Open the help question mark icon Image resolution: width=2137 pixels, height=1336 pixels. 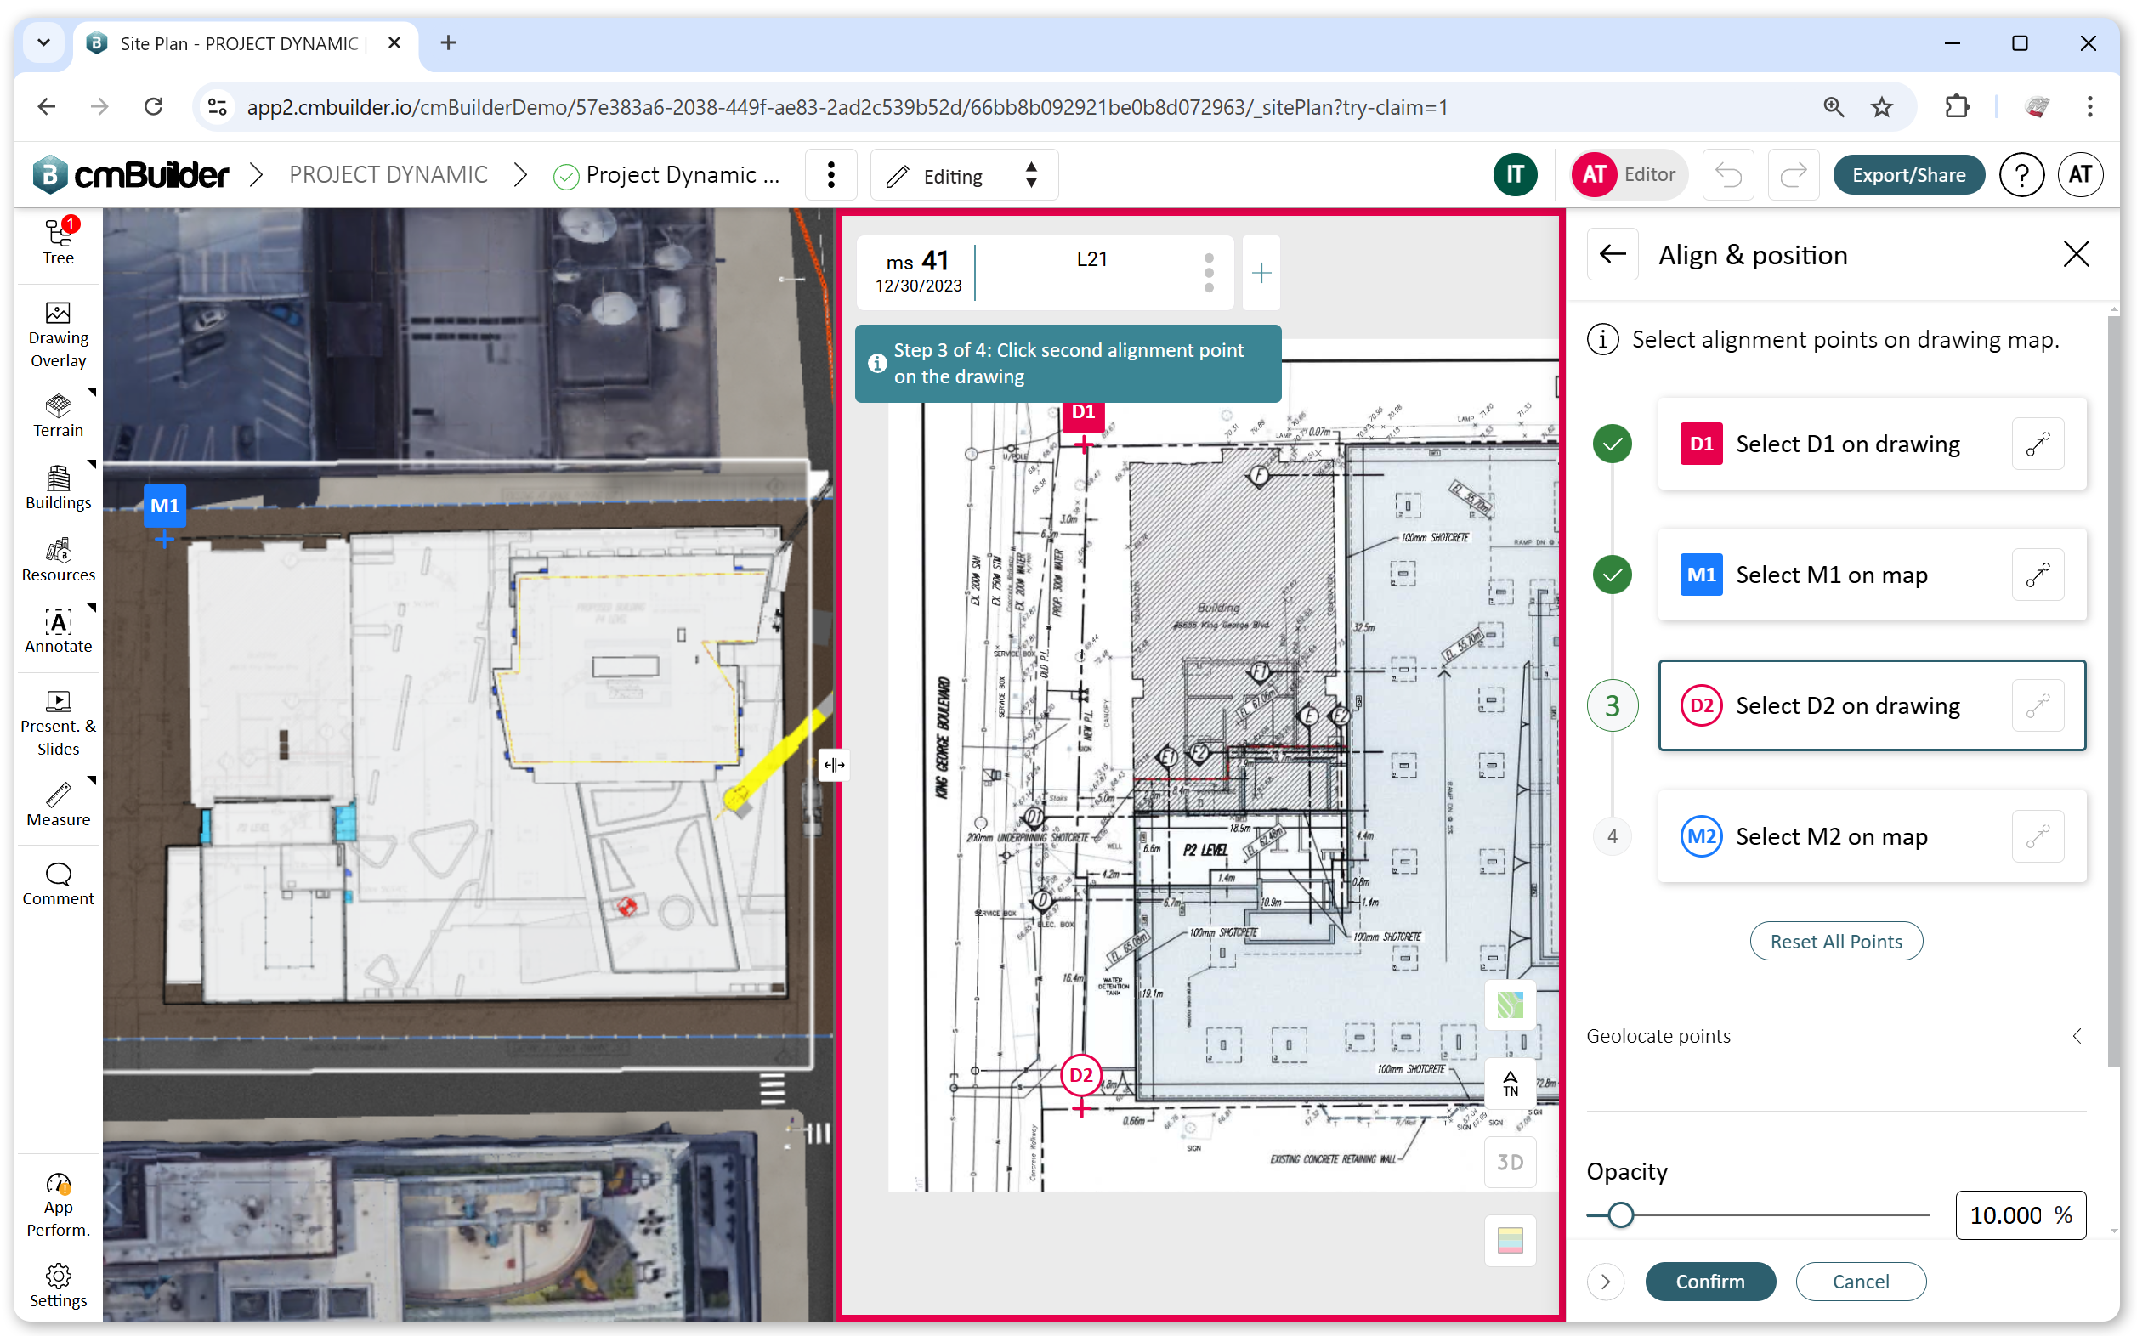tap(2021, 175)
